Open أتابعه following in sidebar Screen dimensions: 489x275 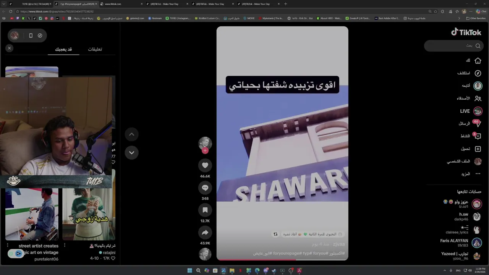point(472,86)
